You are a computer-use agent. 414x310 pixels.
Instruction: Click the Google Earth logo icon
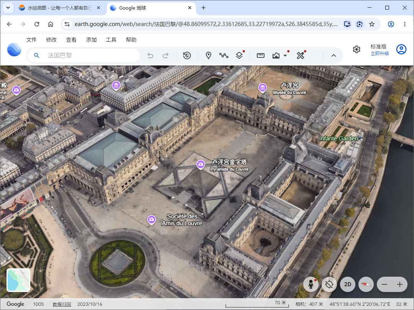(14, 49)
